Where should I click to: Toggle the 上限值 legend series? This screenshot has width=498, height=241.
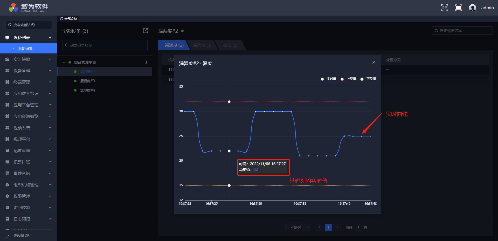[x=348, y=79]
